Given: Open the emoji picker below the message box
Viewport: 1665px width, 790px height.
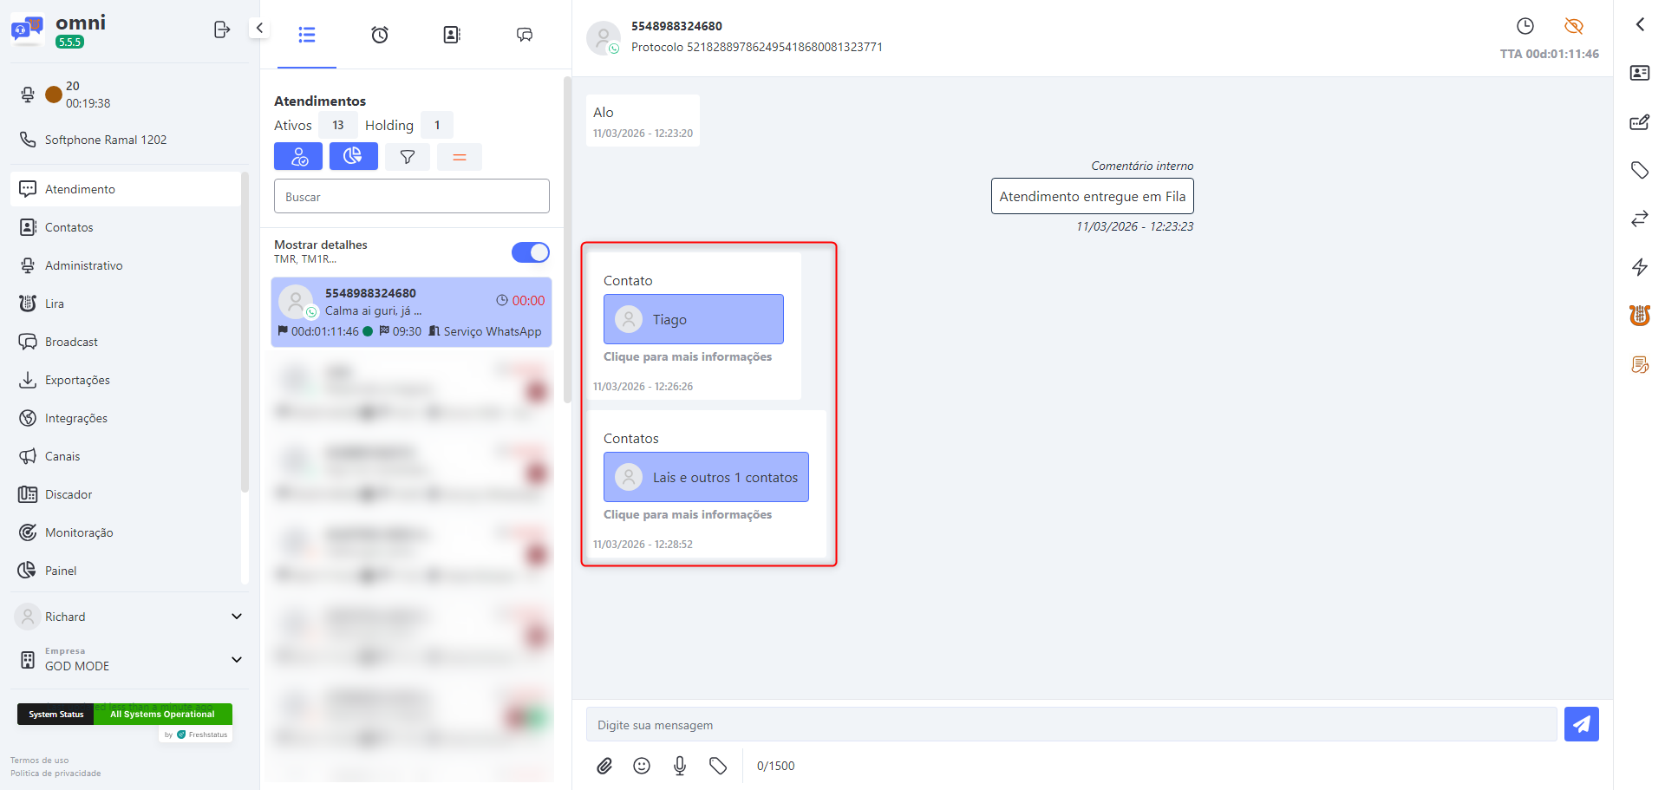Looking at the screenshot, I should tap(642, 766).
